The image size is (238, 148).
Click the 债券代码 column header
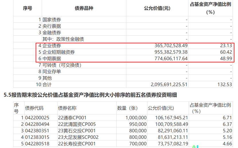point(34,108)
